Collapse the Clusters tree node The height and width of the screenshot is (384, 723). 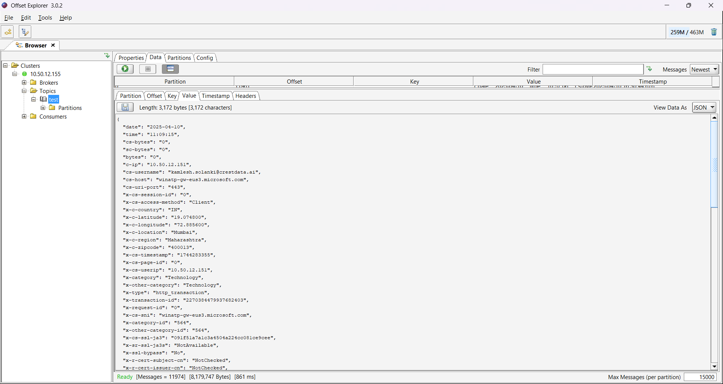(x=5, y=66)
